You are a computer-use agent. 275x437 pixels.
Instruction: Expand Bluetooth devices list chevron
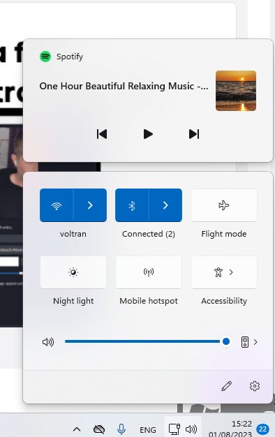[165, 205]
